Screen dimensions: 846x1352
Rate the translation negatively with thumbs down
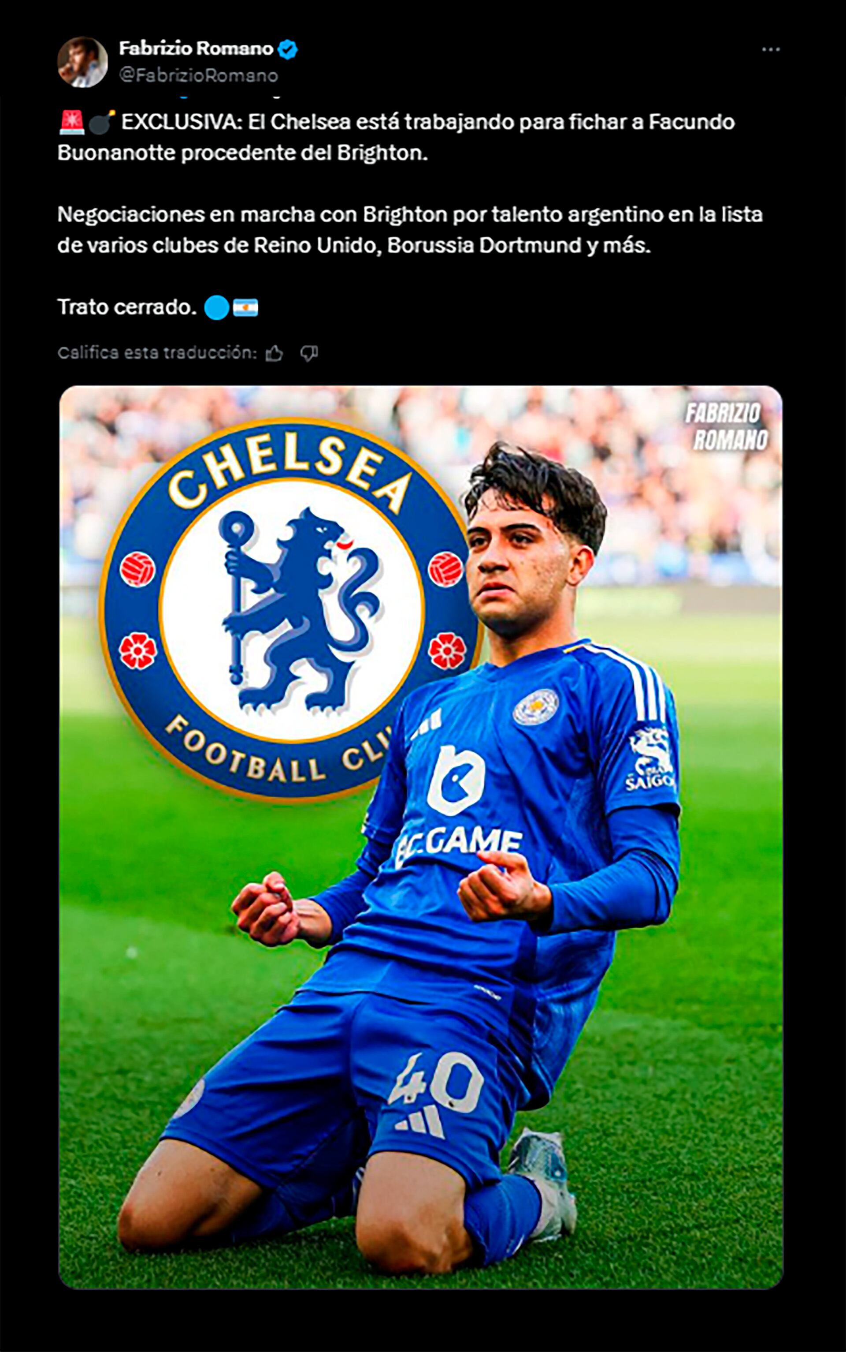[309, 353]
